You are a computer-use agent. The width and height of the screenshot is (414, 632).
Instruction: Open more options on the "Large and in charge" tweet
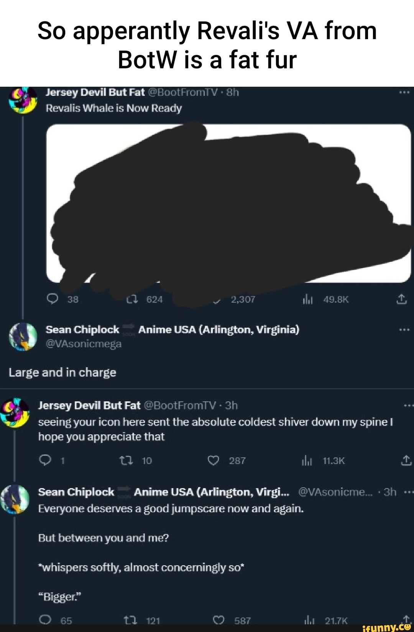click(x=404, y=330)
